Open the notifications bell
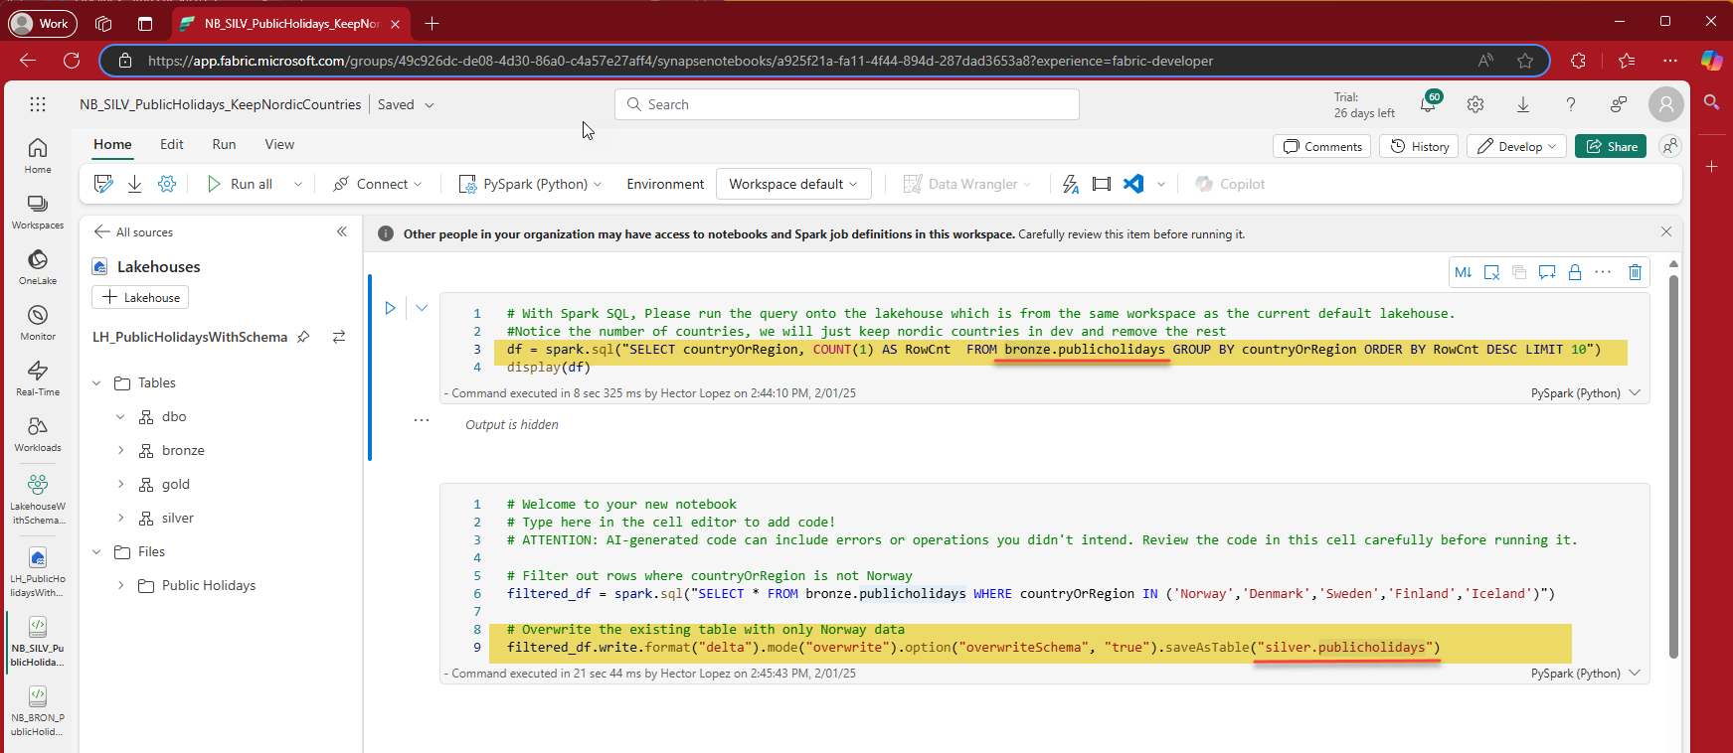This screenshot has height=753, width=1733. point(1428,104)
